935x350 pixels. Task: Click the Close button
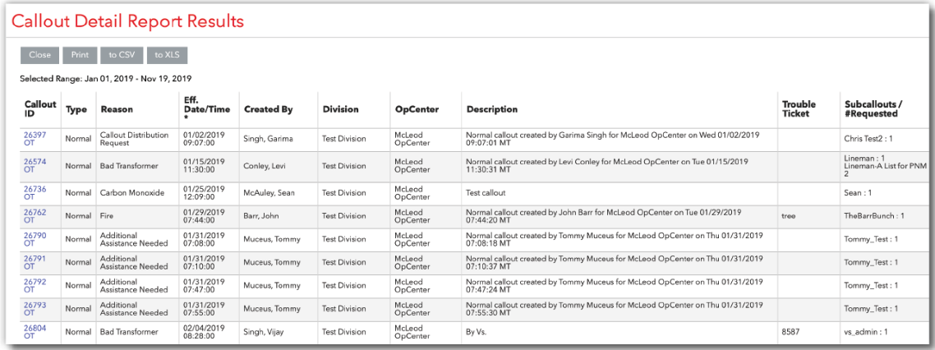[x=39, y=55]
